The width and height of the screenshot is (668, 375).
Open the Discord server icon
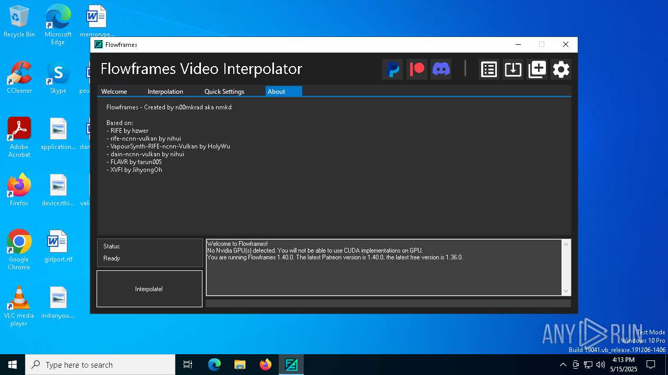tap(441, 69)
